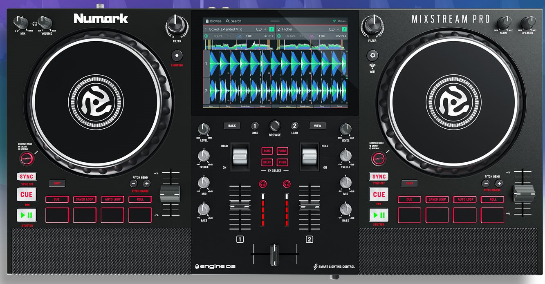Enable headphone cue for channel 2
545x284 pixels.
287,184
